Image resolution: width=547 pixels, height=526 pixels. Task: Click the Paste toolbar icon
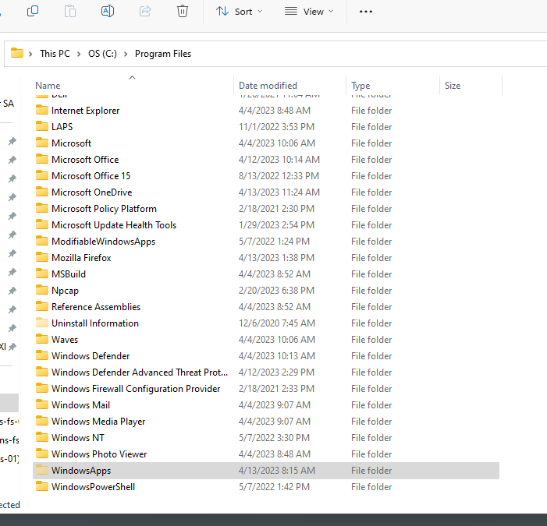click(x=70, y=11)
